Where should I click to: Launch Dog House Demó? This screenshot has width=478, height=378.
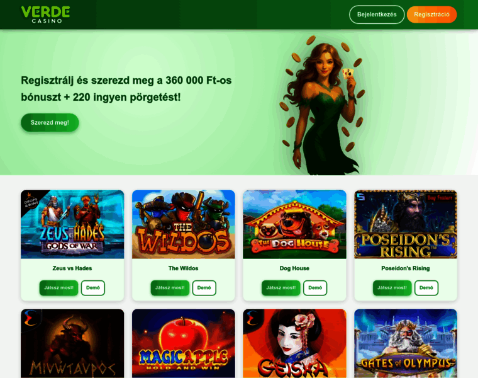coord(315,288)
